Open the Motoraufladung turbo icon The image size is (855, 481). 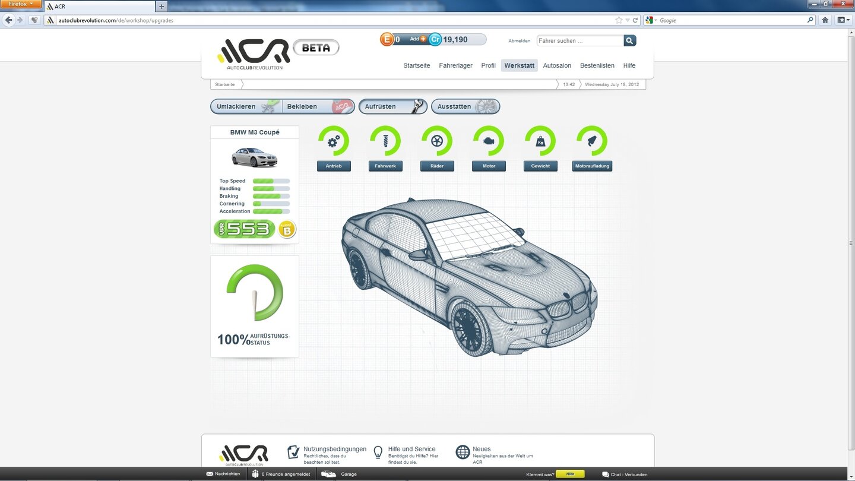pos(592,141)
